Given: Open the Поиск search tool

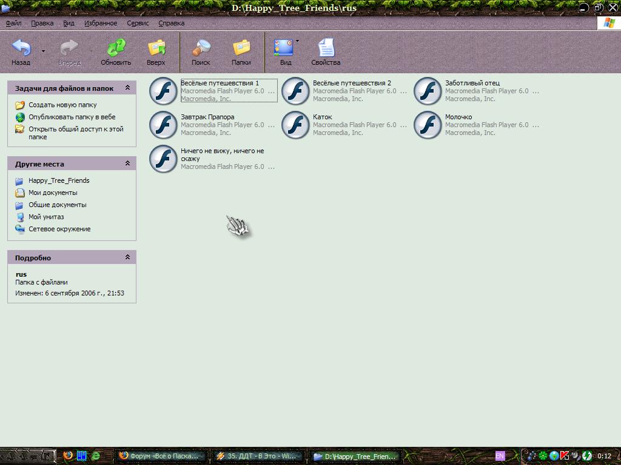Looking at the screenshot, I should coord(201,48).
